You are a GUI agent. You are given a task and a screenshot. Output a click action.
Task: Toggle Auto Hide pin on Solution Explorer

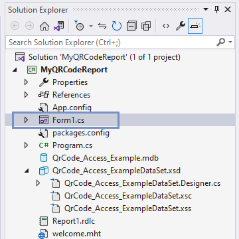(217, 9)
